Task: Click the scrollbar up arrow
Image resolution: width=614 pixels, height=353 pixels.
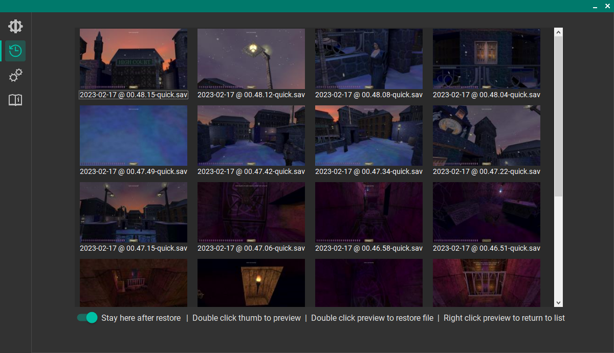Action: (558, 32)
